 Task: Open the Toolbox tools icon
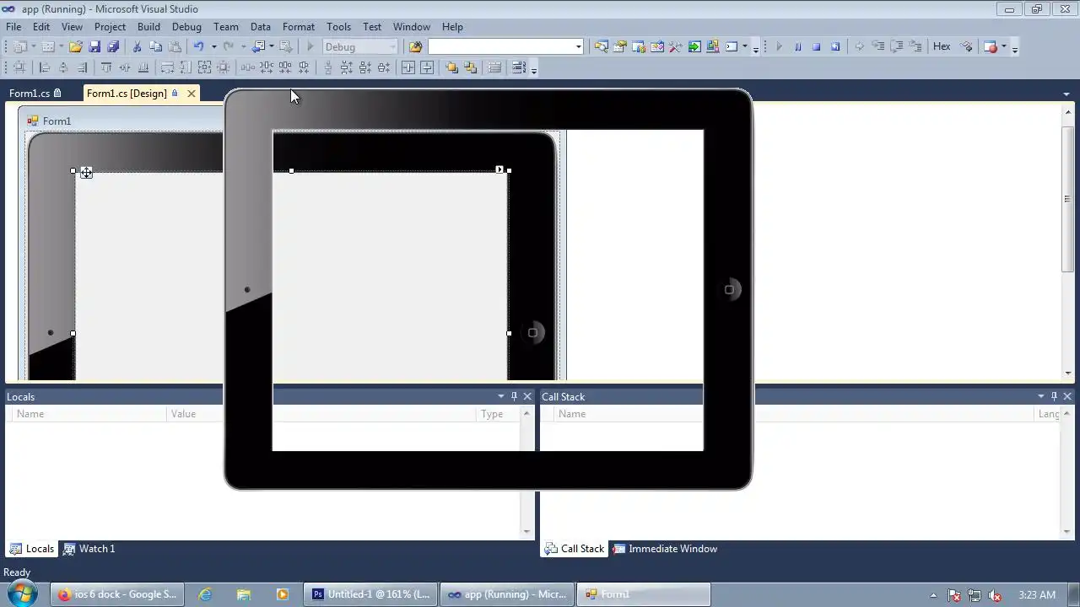click(x=675, y=47)
